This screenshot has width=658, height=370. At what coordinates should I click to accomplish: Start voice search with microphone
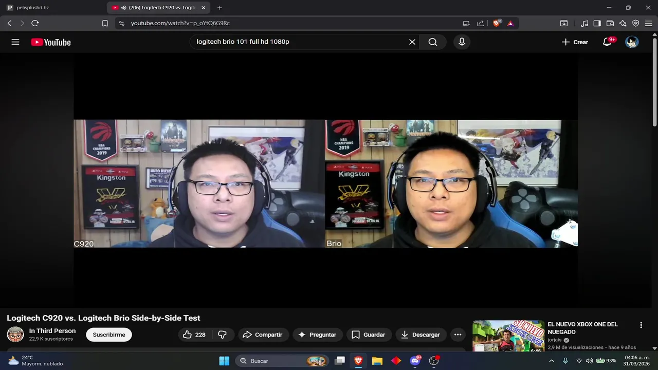point(462,42)
